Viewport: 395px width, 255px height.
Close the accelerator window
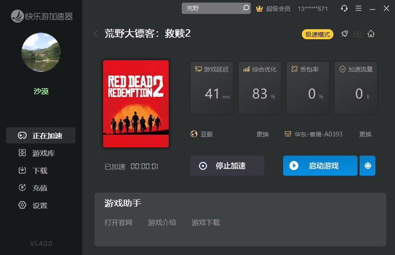point(386,8)
